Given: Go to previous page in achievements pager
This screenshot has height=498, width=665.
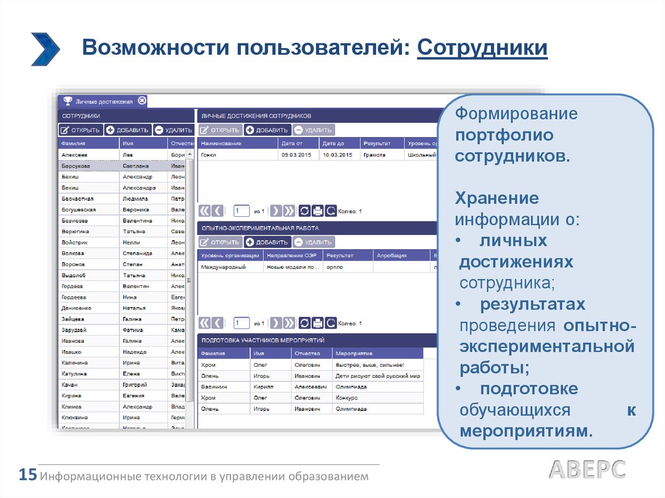Looking at the screenshot, I should point(218,211).
